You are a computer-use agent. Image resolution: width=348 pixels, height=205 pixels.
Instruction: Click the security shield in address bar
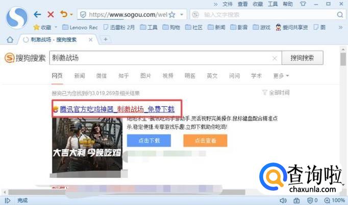click(x=83, y=15)
